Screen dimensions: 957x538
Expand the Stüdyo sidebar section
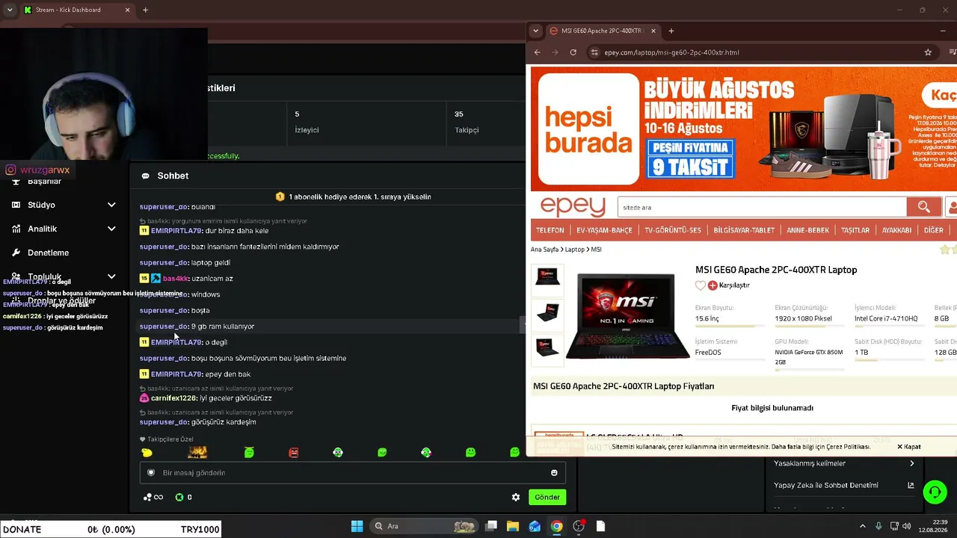click(x=111, y=205)
